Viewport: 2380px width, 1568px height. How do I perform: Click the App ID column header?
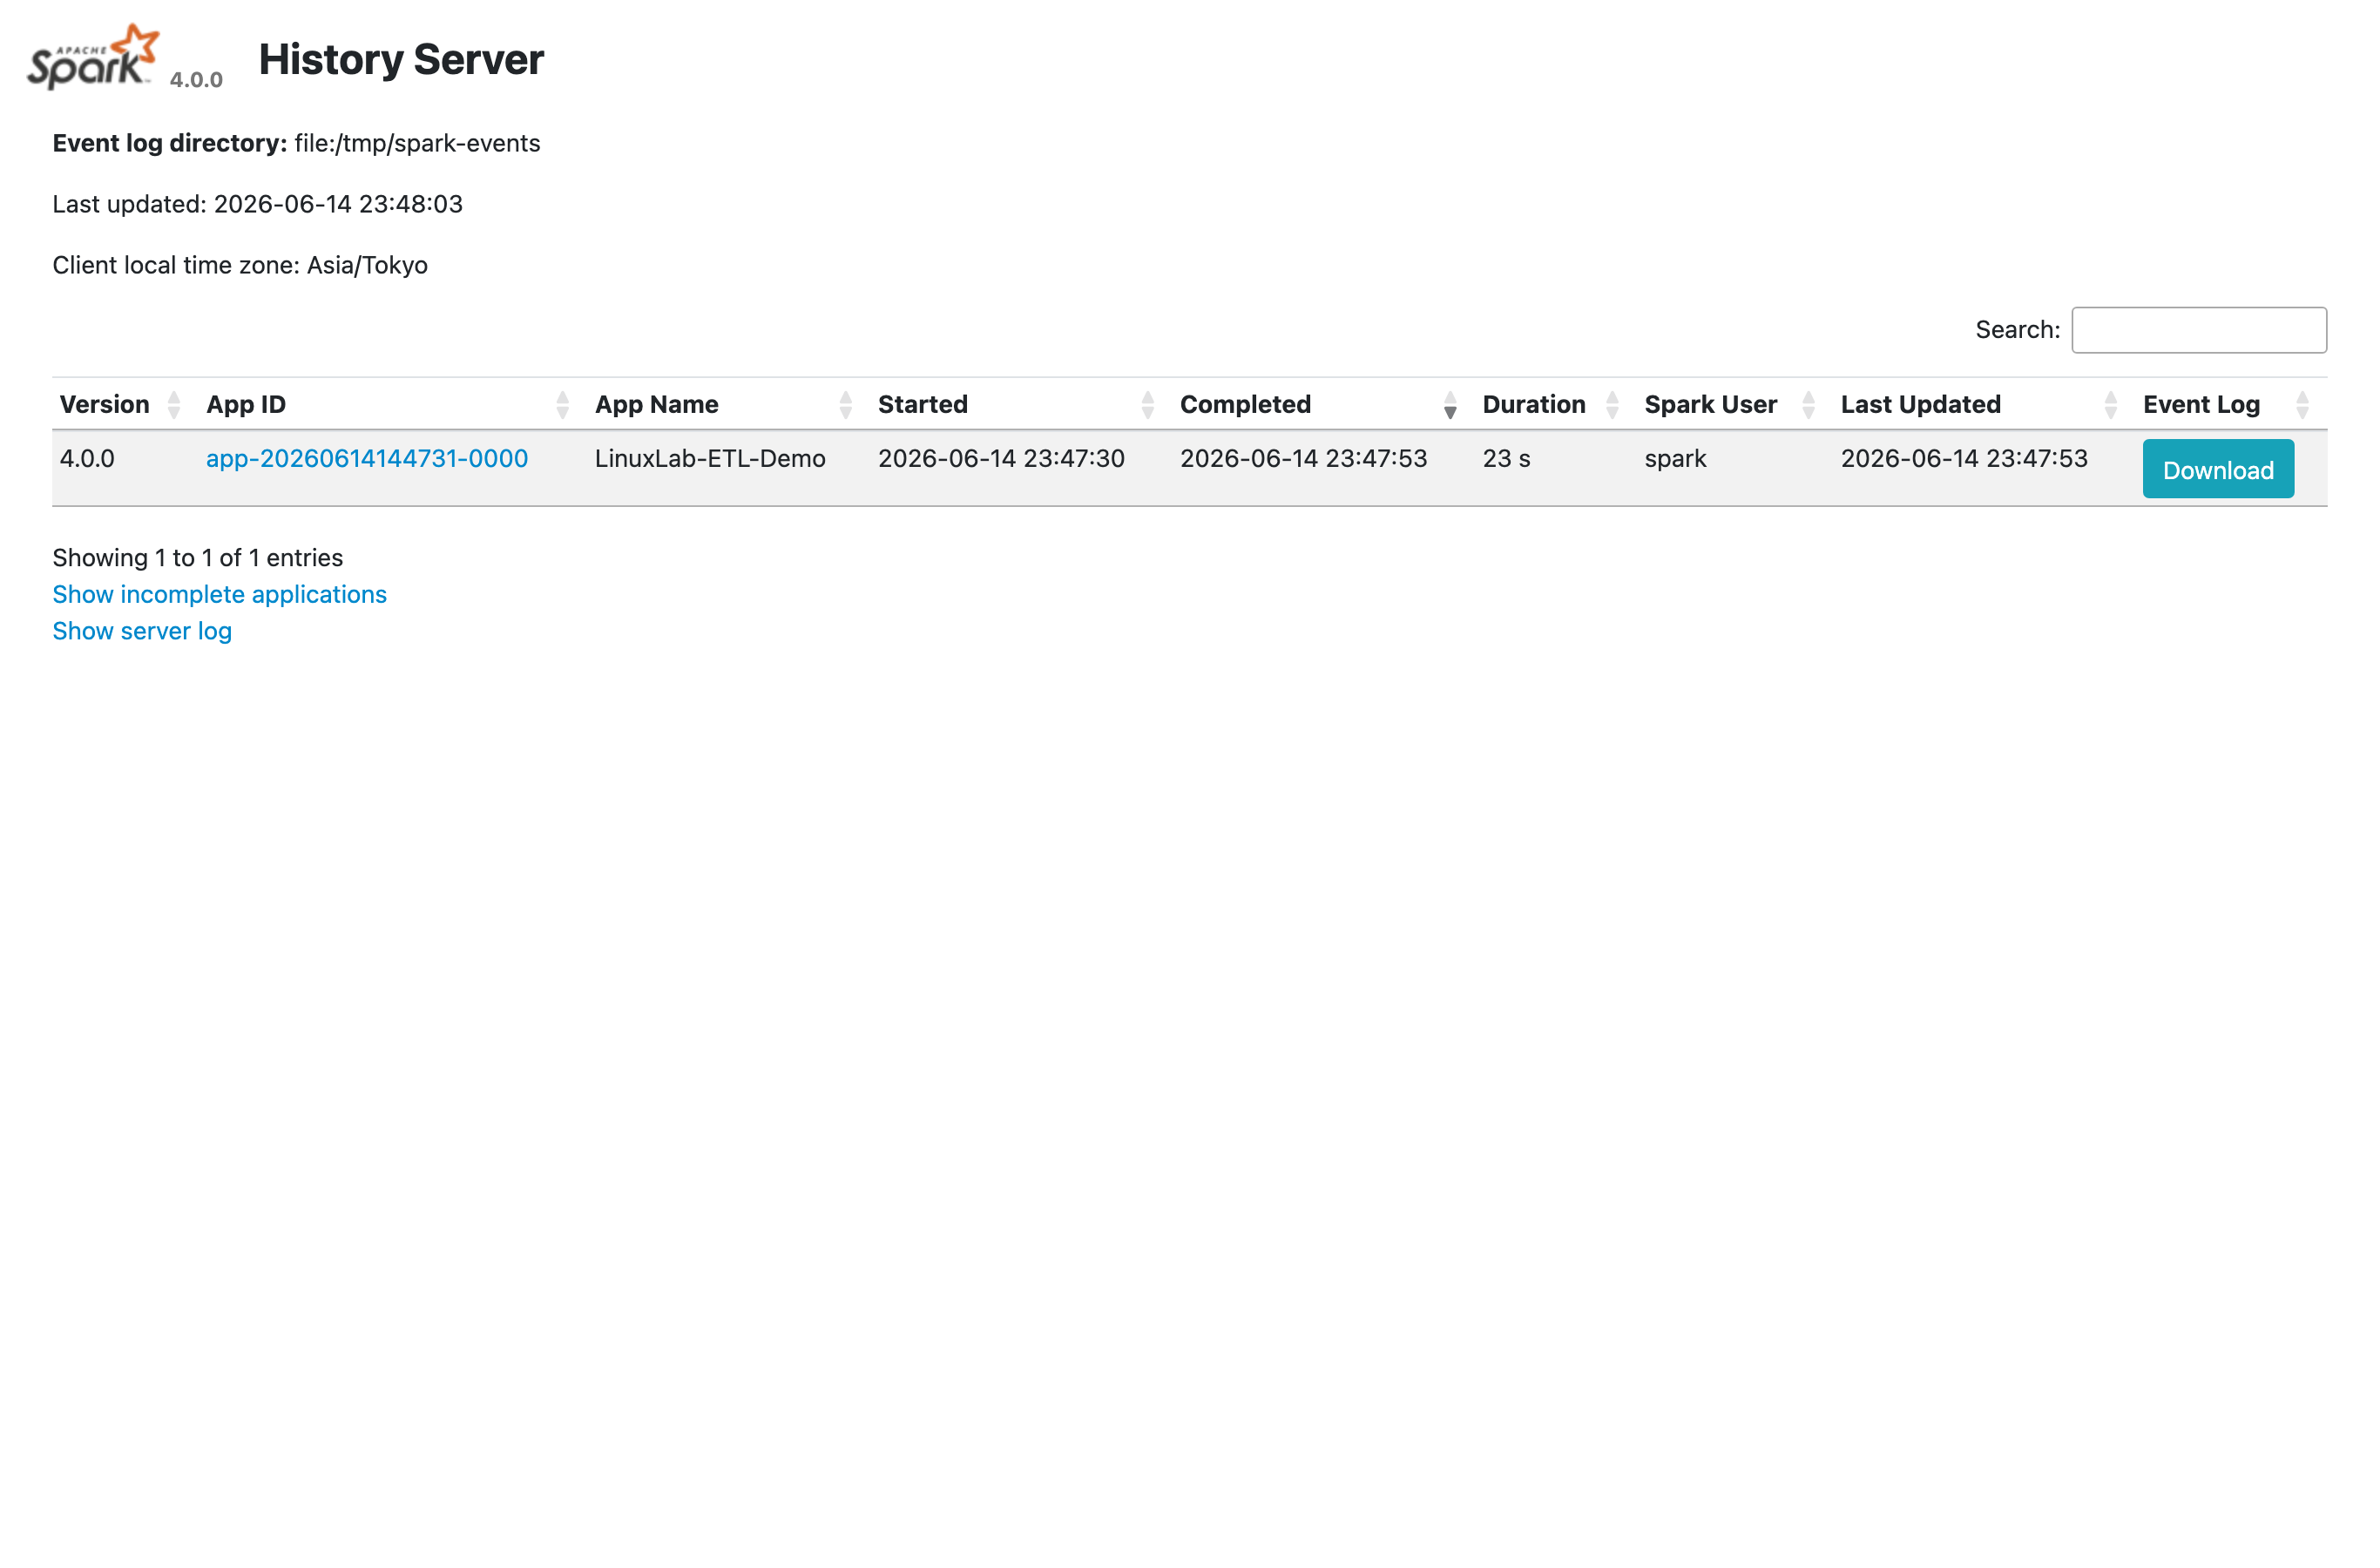coord(246,405)
